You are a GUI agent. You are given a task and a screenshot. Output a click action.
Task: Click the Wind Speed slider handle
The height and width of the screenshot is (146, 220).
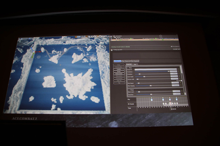coord(138,83)
